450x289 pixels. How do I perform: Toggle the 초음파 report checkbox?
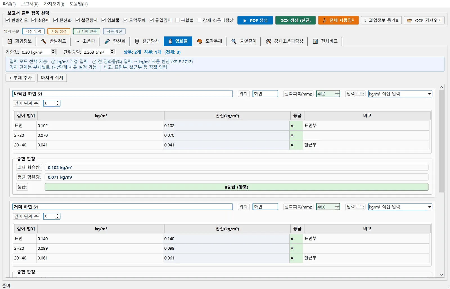click(x=34, y=20)
